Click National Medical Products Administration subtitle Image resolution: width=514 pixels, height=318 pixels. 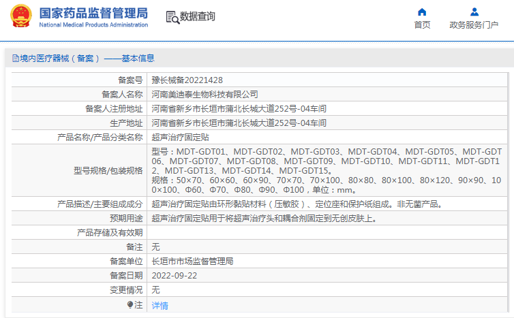coord(94,25)
